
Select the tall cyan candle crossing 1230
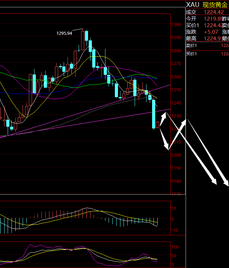point(153,114)
